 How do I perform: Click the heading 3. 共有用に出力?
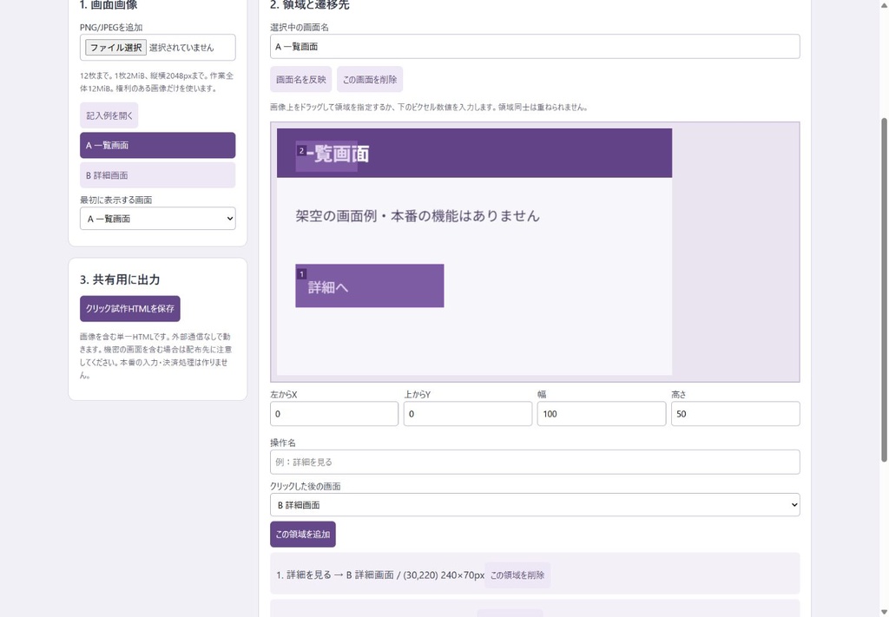[x=120, y=279]
